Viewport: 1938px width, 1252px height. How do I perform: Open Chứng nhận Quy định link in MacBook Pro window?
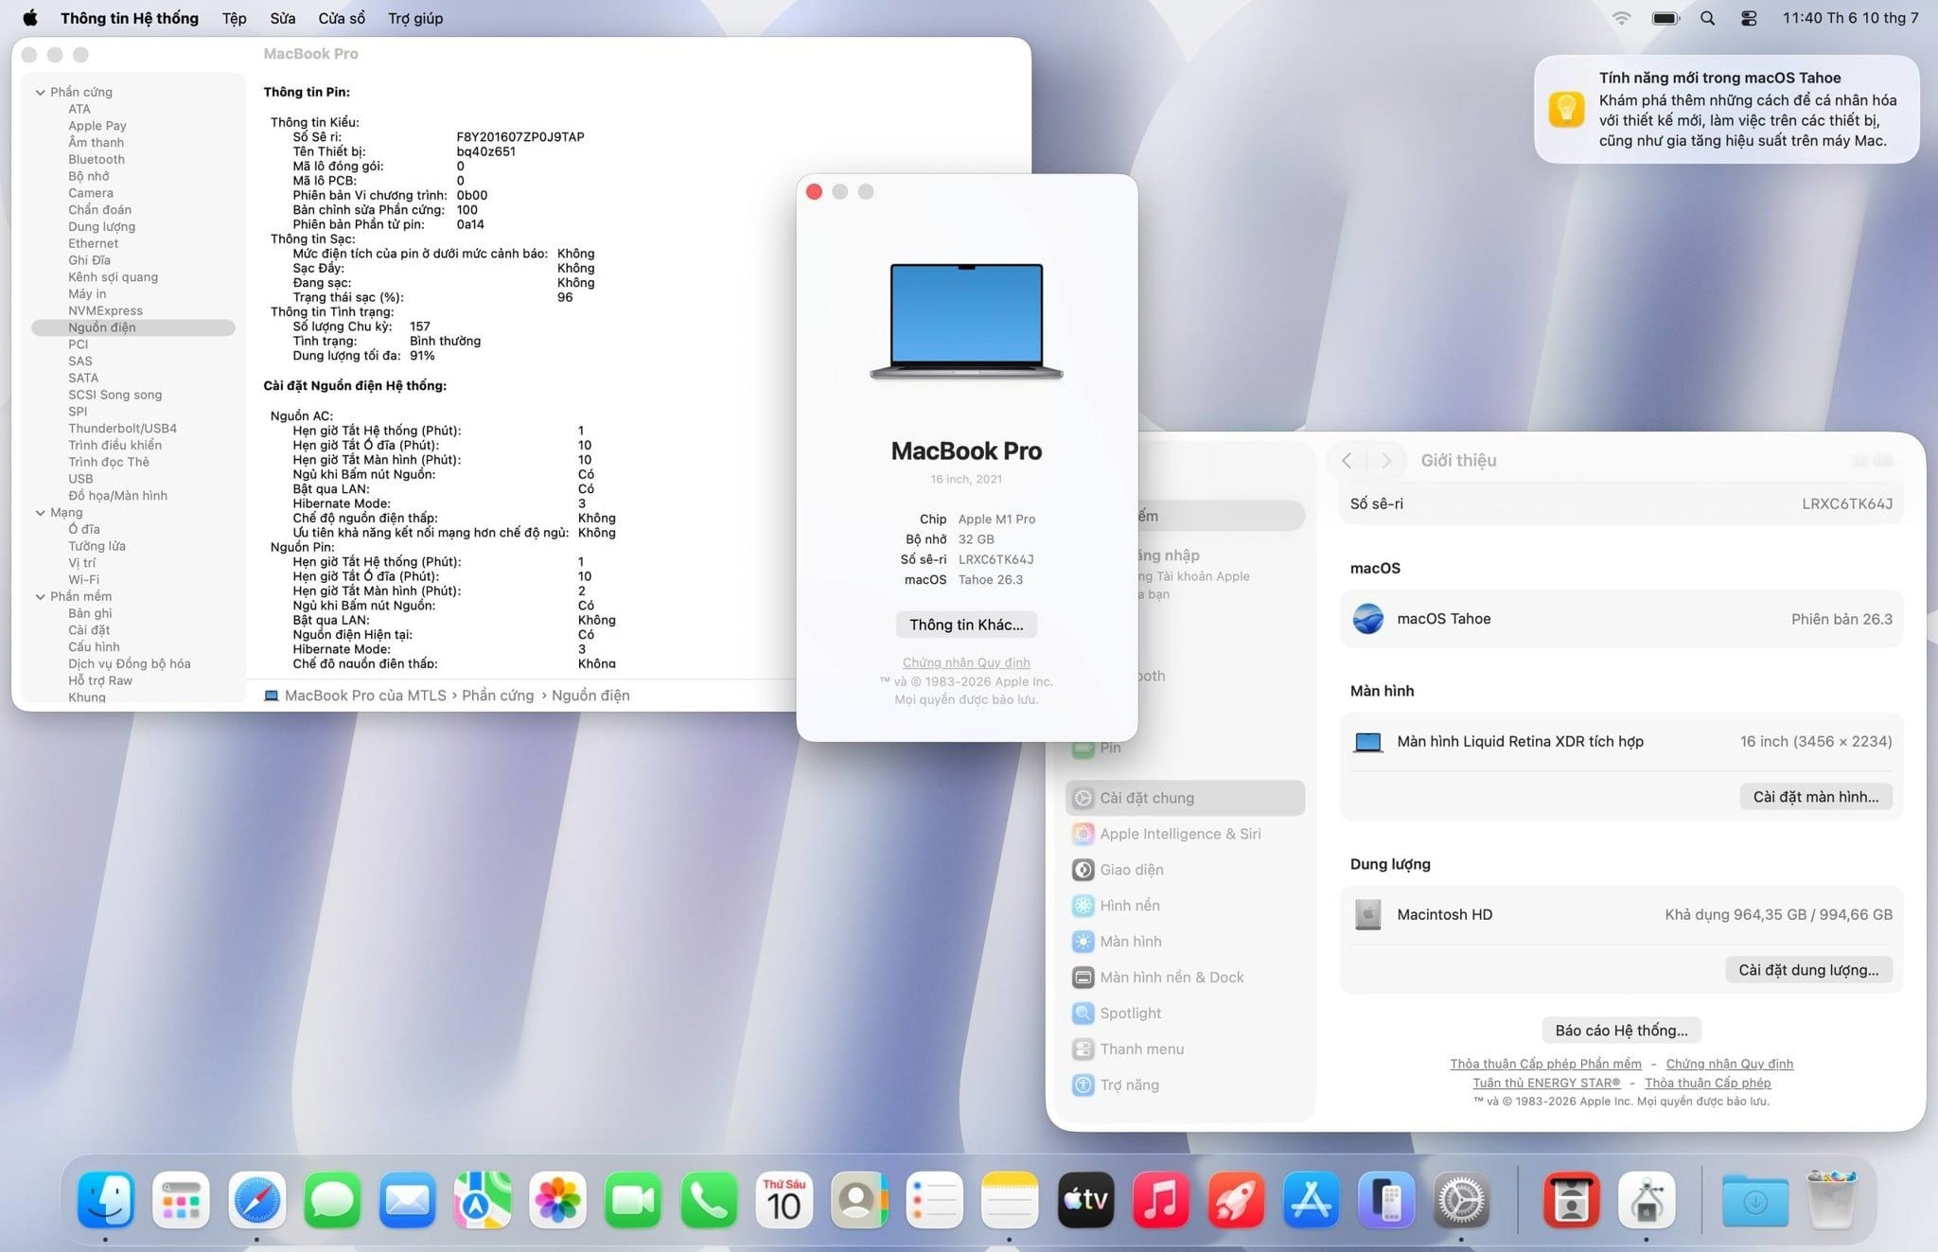pyautogui.click(x=966, y=662)
